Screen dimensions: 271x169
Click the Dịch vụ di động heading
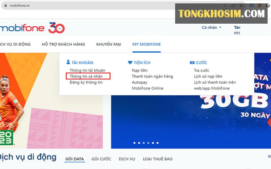(28, 157)
